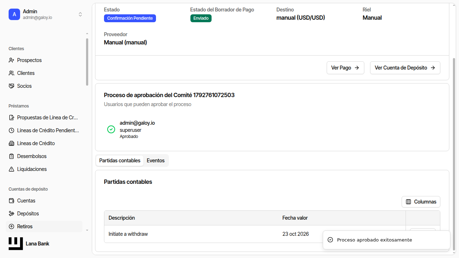Screen dimensions: 459x258
Task: Open Propuestas de Línea de Crédito icon
Action: click(x=11, y=118)
